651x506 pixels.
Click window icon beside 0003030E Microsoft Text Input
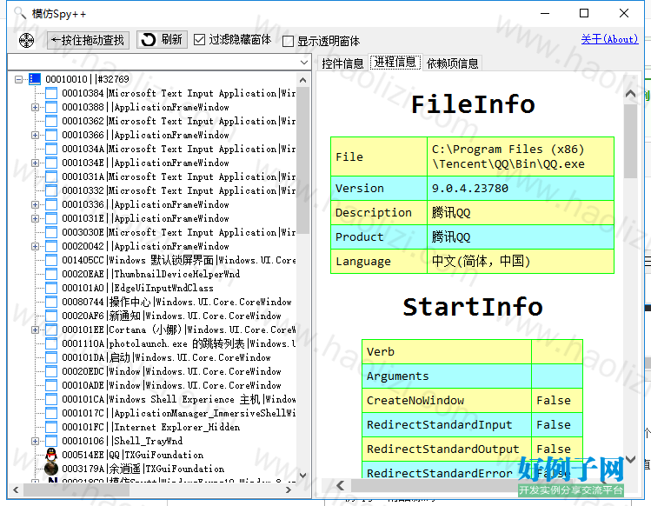tap(51, 232)
